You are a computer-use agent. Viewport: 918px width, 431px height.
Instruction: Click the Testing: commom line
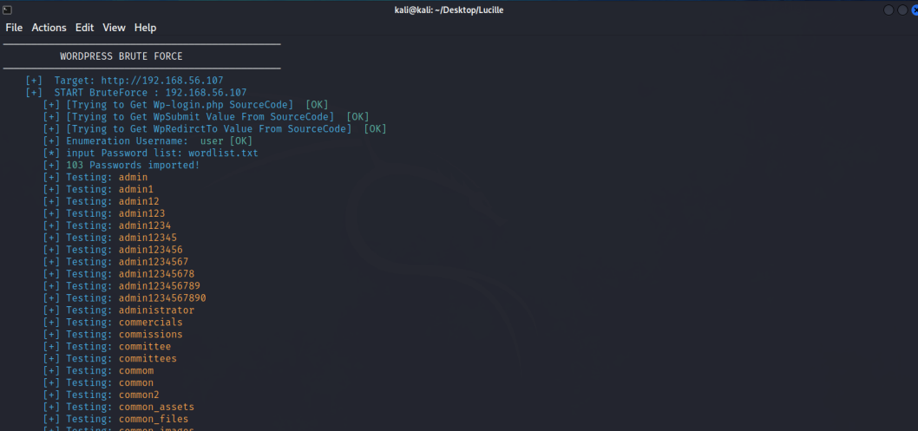(98, 371)
